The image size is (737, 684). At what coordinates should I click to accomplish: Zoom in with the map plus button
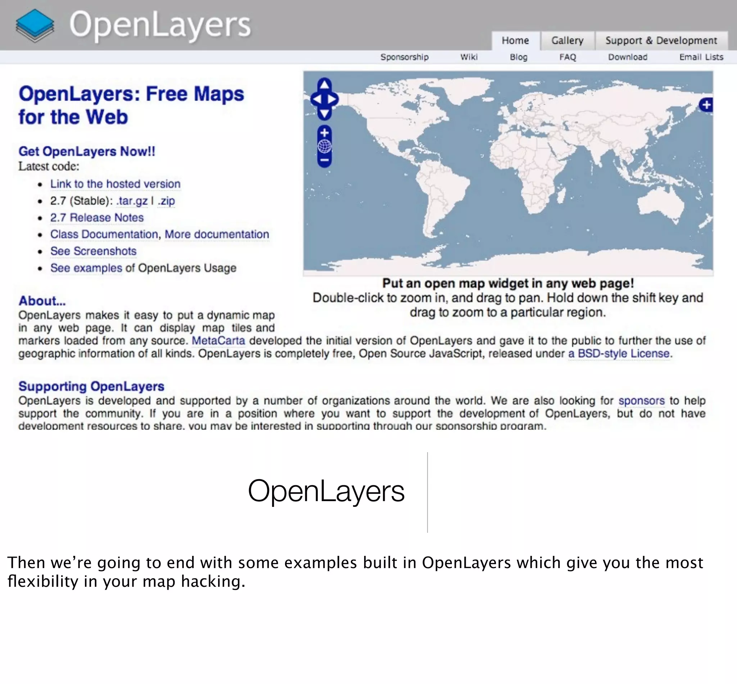[x=325, y=133]
